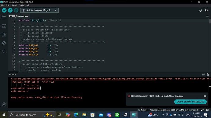This screenshot has height=118, width=211.
Task: Open Task View on the taskbar
Action: [x=59, y=115]
